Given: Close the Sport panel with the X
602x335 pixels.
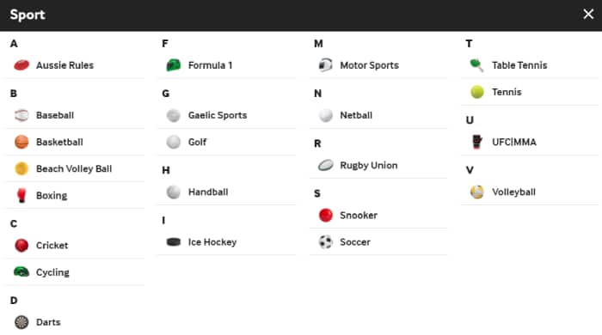Looking at the screenshot, I should pyautogui.click(x=588, y=15).
